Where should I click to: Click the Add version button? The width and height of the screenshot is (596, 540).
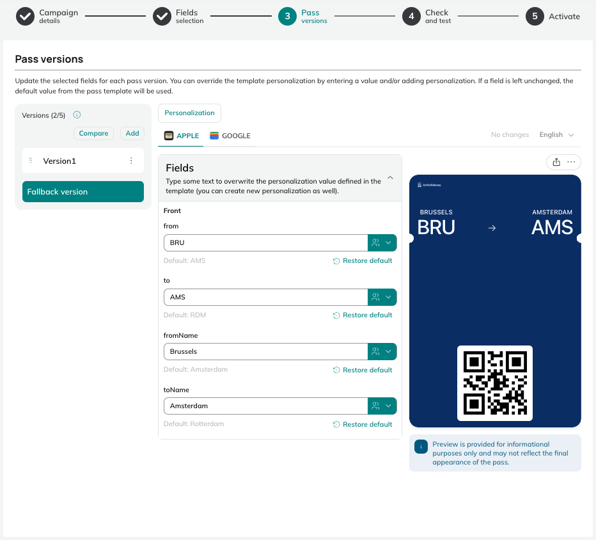click(x=132, y=134)
